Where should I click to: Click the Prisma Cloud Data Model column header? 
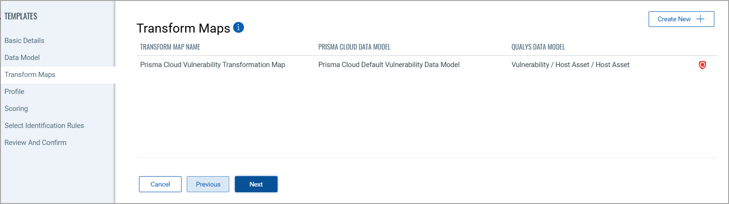(x=354, y=47)
